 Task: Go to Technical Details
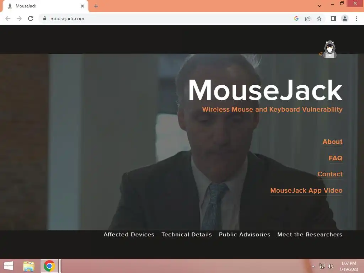pos(187,235)
